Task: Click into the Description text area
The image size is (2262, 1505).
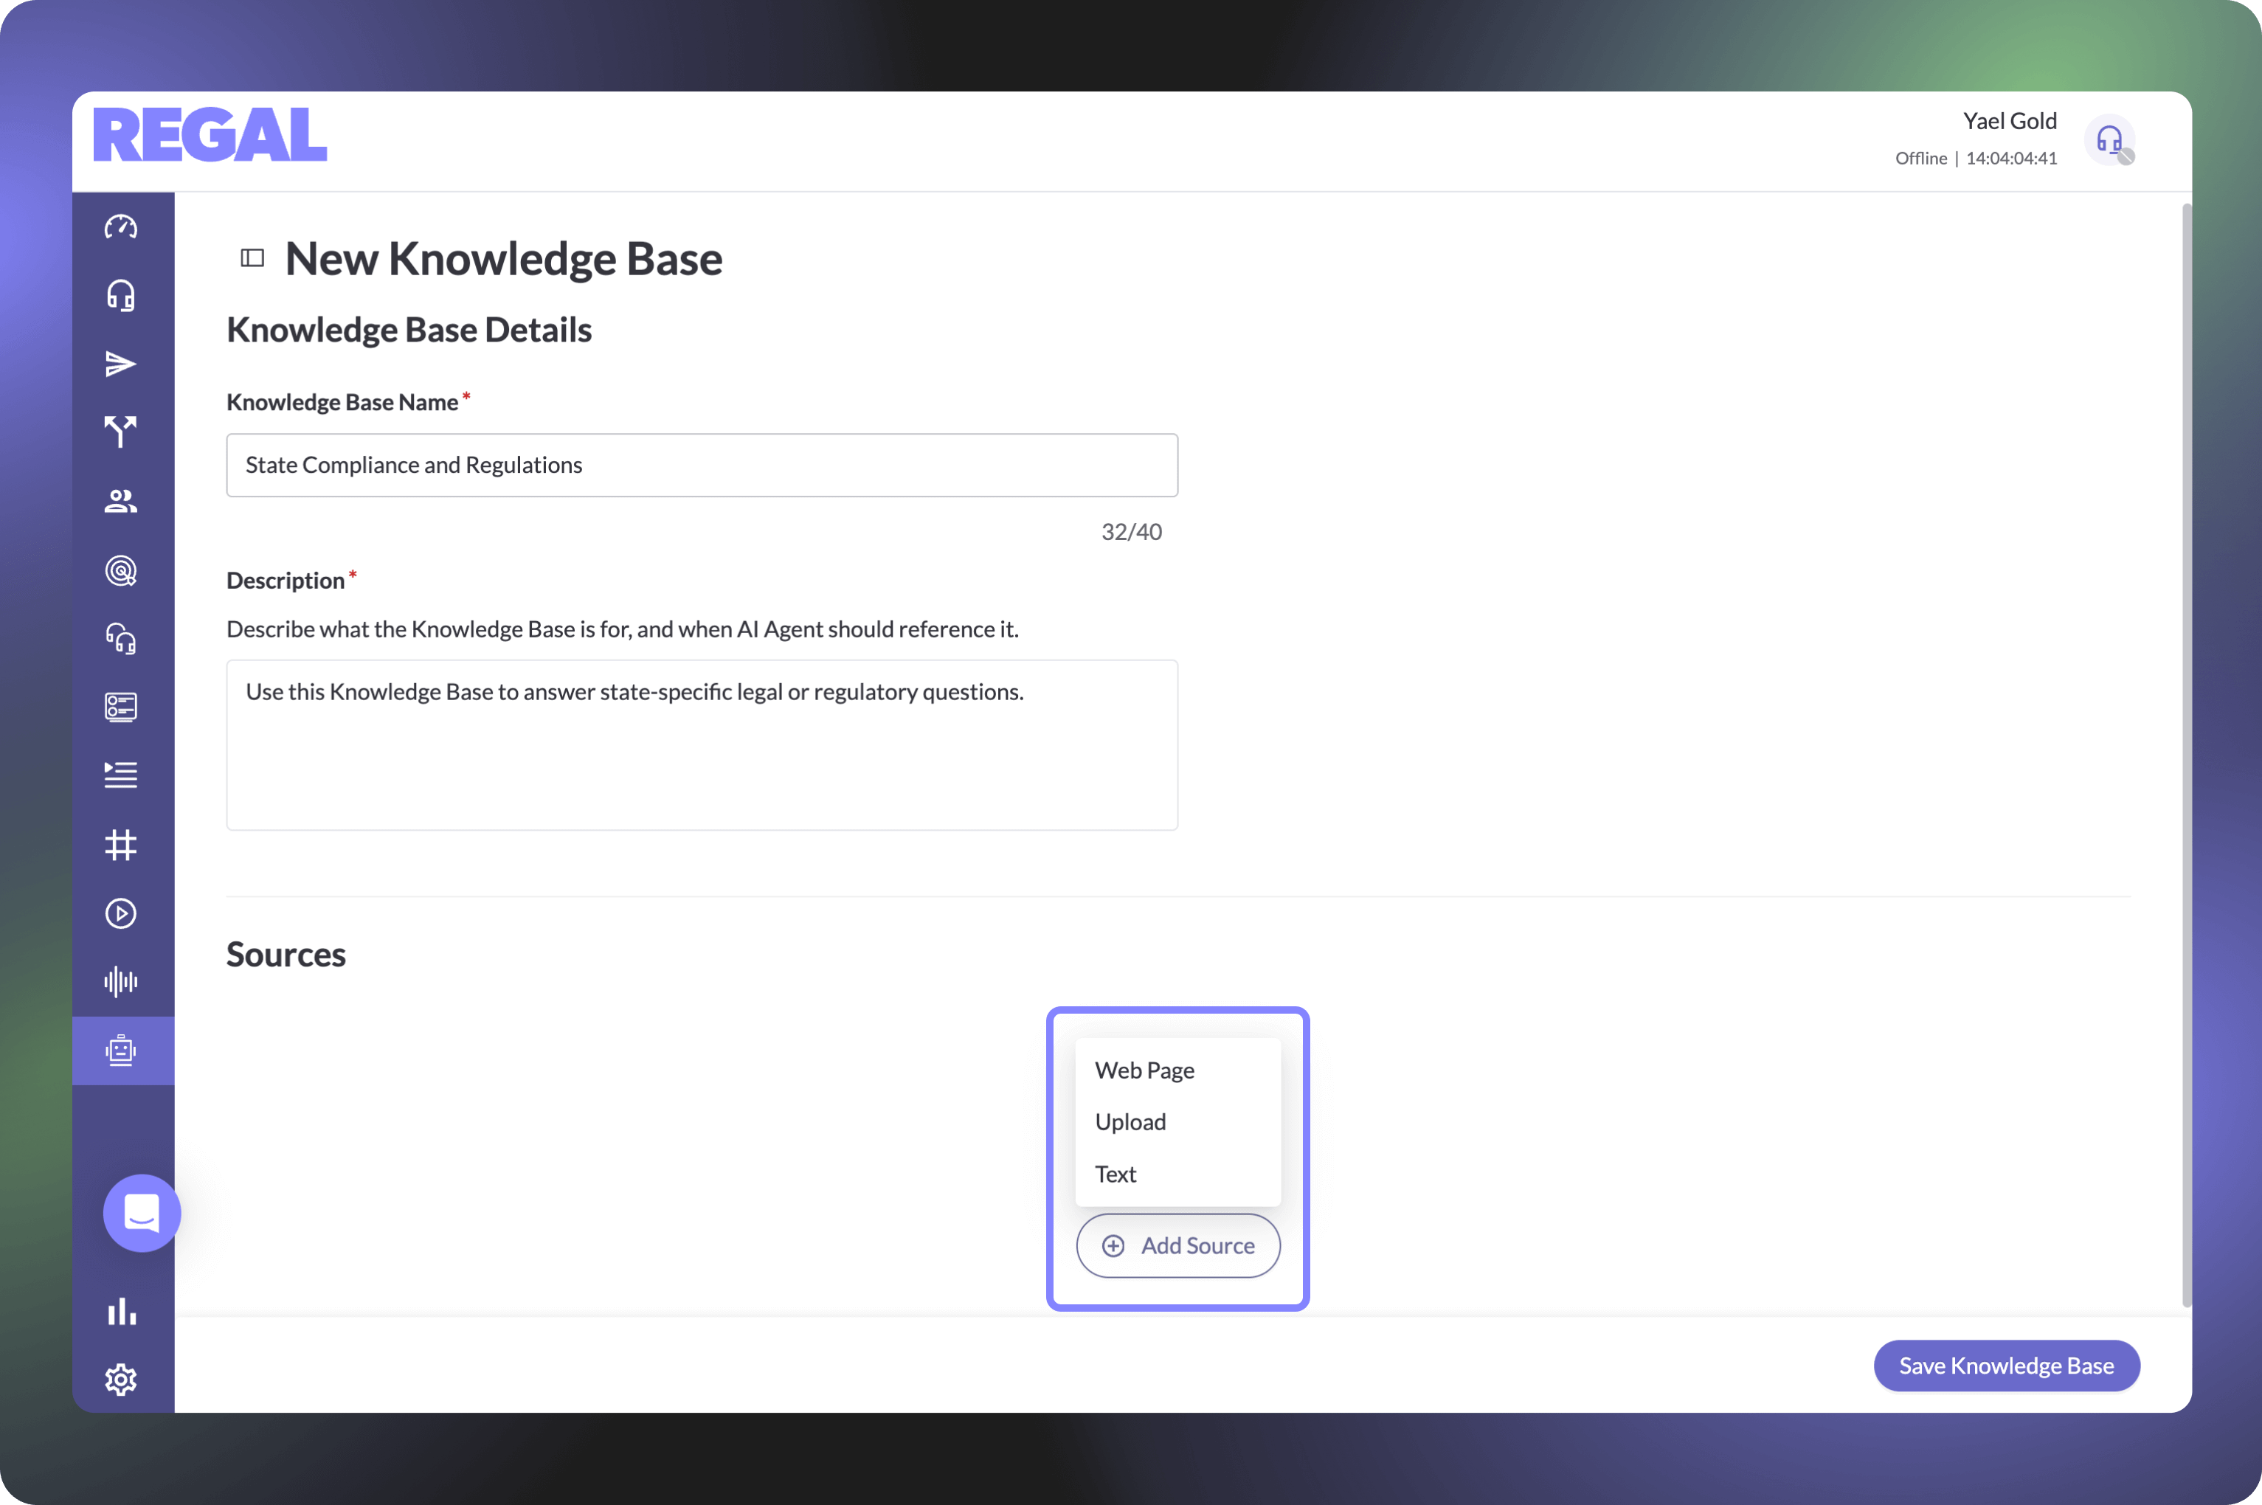Action: tap(702, 744)
